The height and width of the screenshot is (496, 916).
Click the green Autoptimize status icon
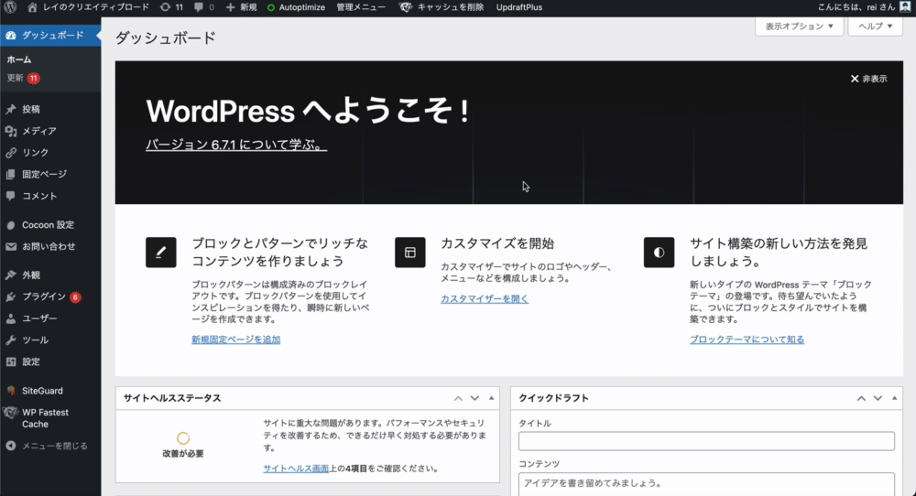click(x=271, y=7)
